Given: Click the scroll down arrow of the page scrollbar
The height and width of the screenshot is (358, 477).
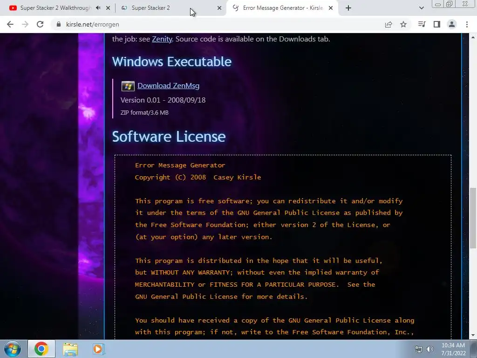Looking at the screenshot, I should [x=473, y=336].
